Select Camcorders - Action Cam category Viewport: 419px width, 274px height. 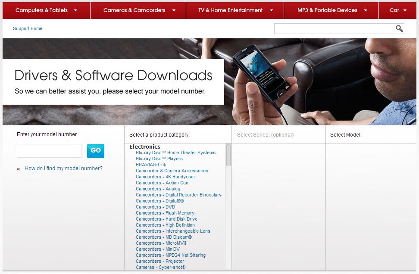pos(163,183)
